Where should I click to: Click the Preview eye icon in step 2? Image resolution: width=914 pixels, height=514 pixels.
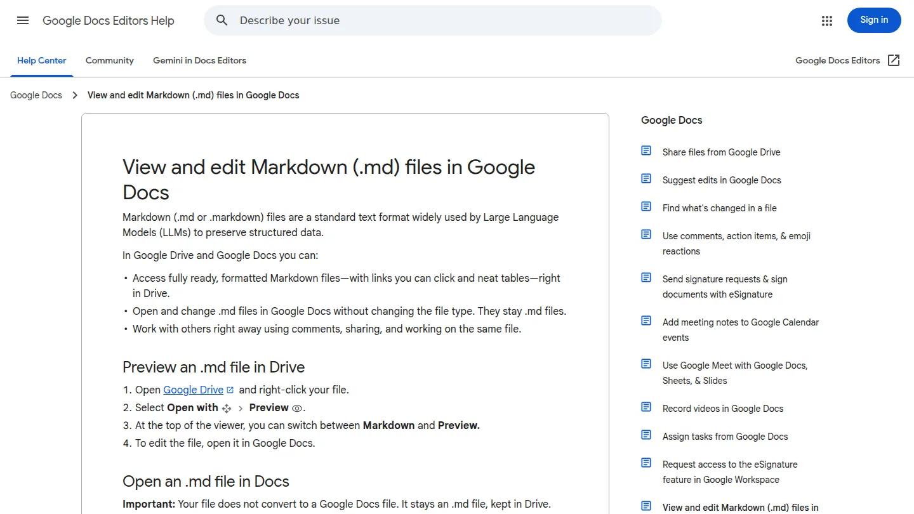(297, 408)
